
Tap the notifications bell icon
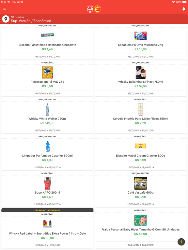pyautogui.click(x=184, y=9)
